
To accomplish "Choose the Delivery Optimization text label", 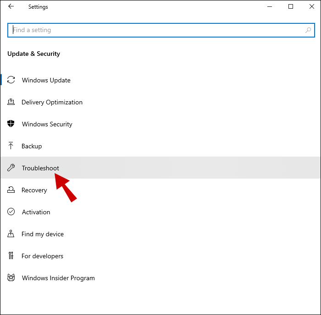I will click(52, 102).
